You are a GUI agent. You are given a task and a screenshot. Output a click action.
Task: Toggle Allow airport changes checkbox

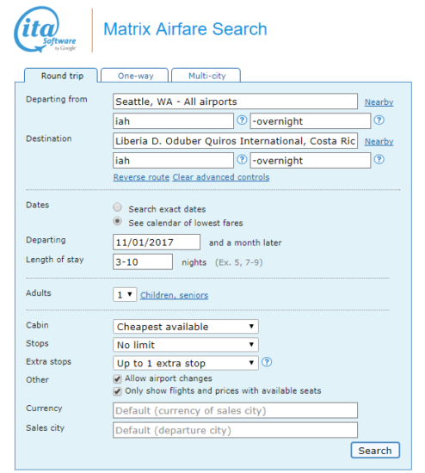[117, 379]
